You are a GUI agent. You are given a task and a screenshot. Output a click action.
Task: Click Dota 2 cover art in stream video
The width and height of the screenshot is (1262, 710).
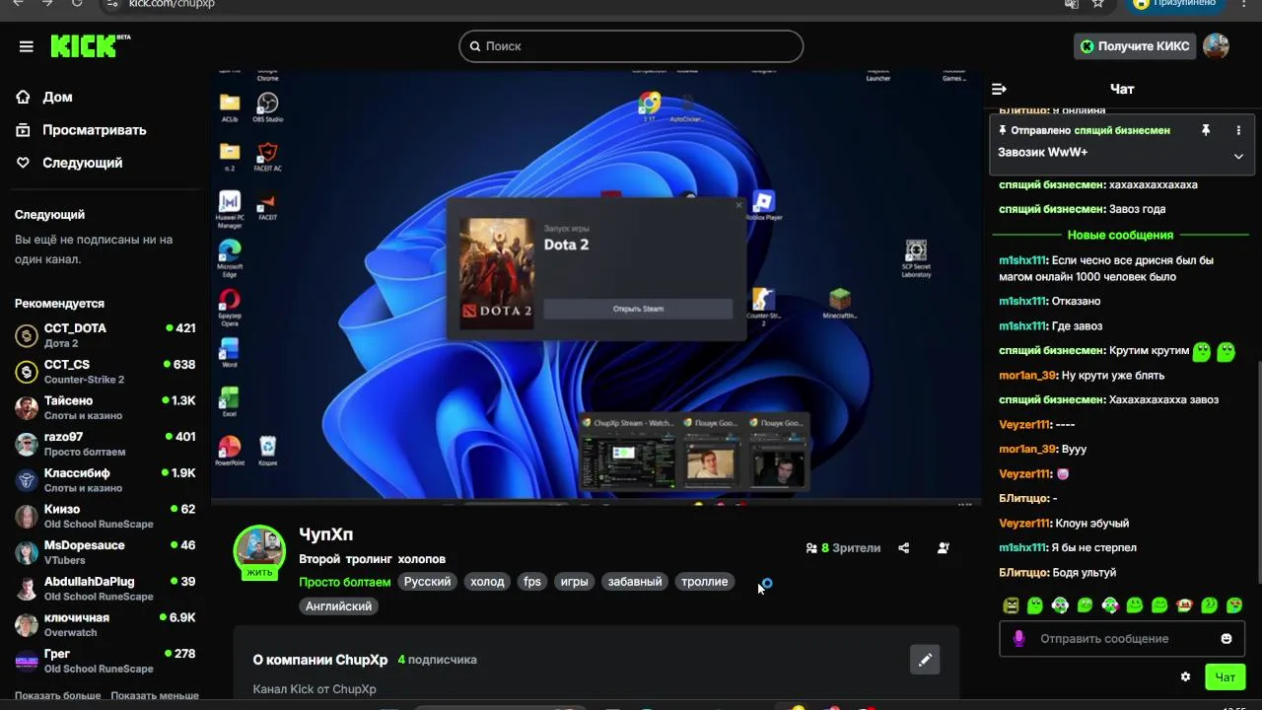tap(496, 273)
